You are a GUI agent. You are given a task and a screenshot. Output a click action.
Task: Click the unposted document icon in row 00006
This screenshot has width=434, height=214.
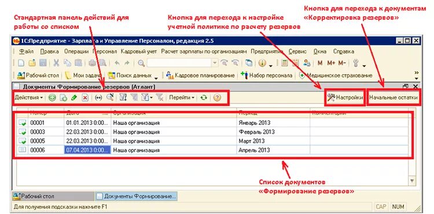point(22,150)
